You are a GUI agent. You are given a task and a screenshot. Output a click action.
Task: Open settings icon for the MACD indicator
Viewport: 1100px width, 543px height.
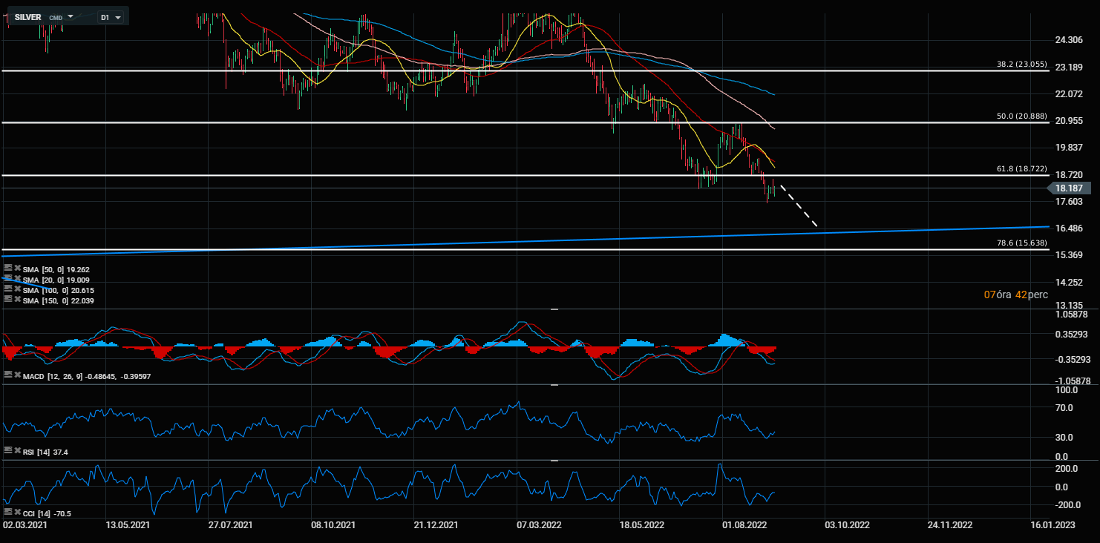pyautogui.click(x=8, y=375)
